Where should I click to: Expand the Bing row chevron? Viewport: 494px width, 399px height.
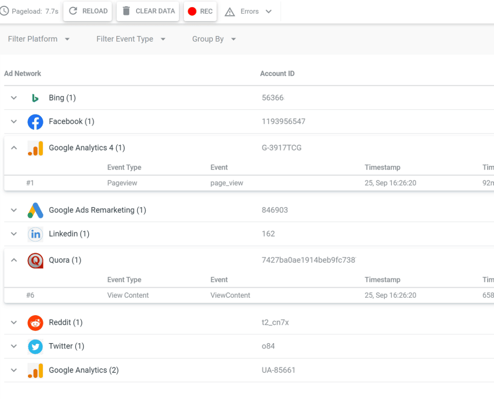point(14,98)
